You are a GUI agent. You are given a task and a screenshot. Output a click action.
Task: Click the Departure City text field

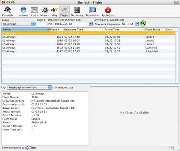tap(68, 24)
